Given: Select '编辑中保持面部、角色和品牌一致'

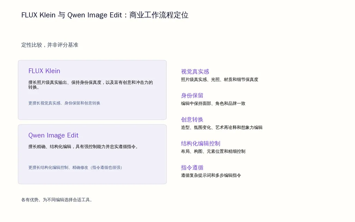Looking at the screenshot, I should click(x=213, y=103).
